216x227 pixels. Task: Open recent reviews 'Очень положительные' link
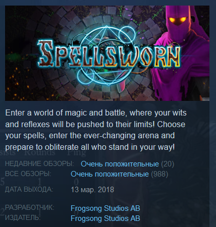click(x=120, y=164)
